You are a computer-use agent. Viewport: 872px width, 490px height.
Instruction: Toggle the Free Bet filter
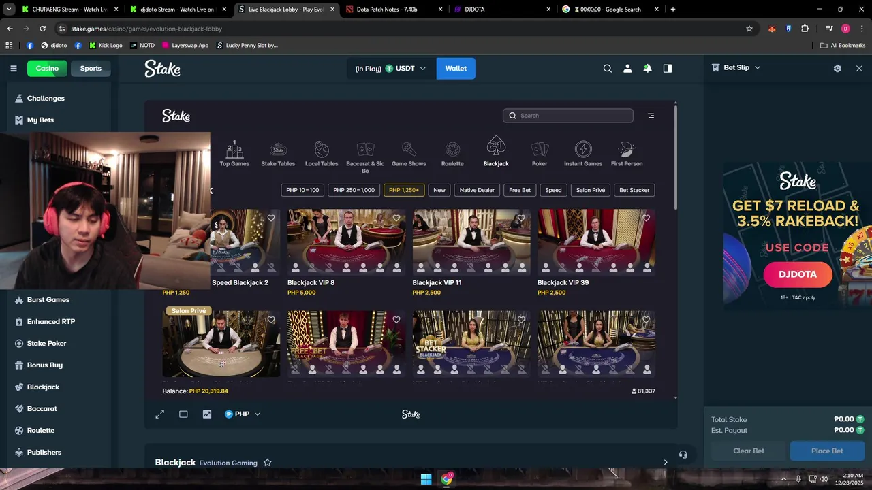click(520, 190)
